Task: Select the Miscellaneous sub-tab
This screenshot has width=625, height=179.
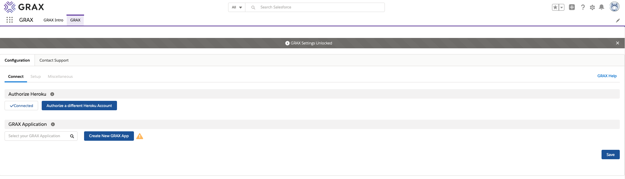Action: pos(60,77)
